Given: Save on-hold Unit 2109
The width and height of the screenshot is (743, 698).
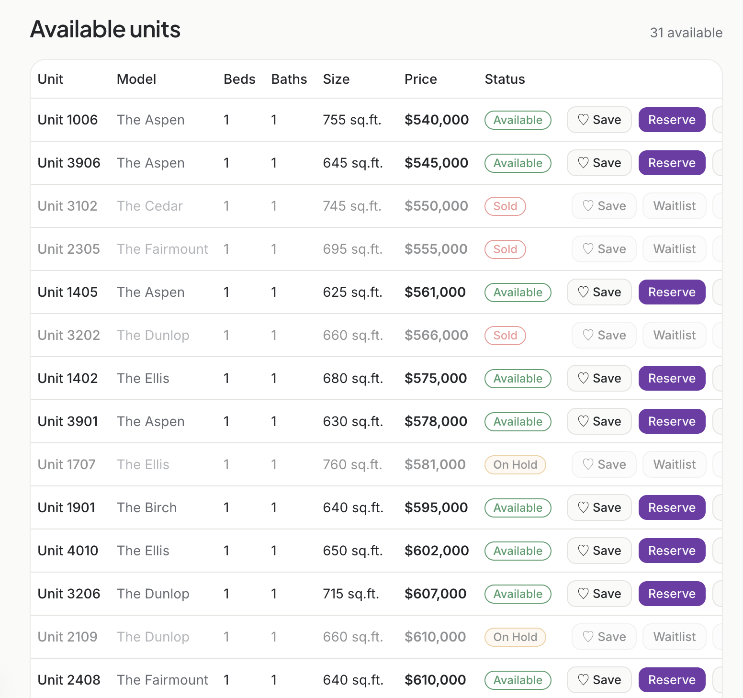Looking at the screenshot, I should [604, 637].
